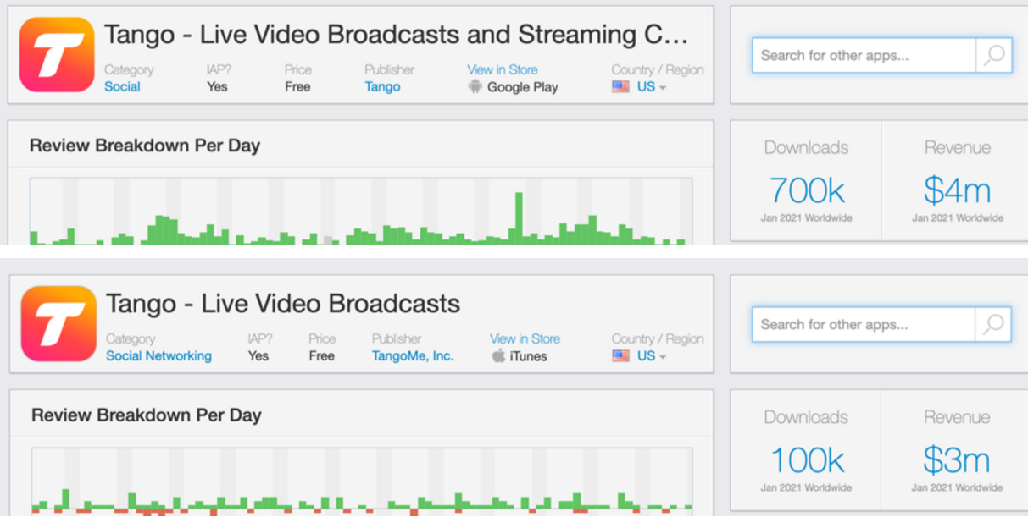Open the US country dropdown for Google Play
Screen dimensions: 1028x517
[x=651, y=86]
